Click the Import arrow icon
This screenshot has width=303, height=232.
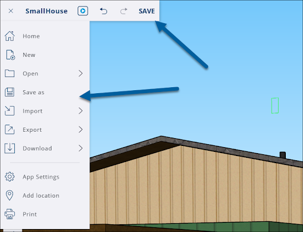point(9,111)
